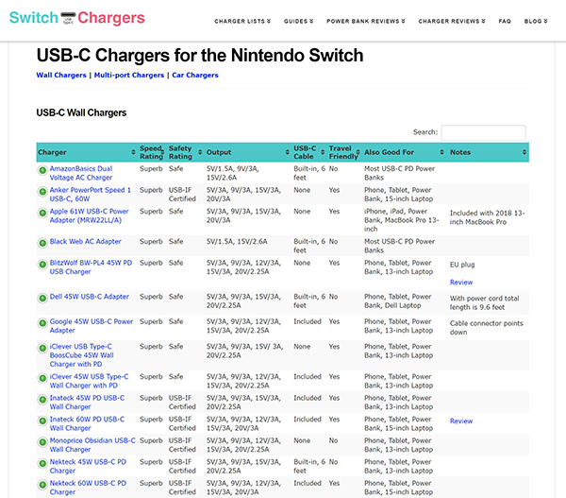
Task: Jump to Multi-port Chargers section link
Action: click(129, 76)
